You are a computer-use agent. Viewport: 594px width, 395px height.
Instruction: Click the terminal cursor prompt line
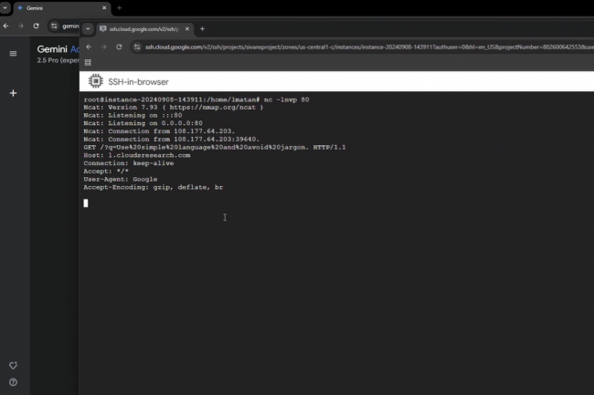(x=86, y=203)
